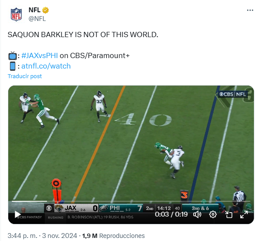Play the video with the play button
Image resolution: width=260 pixels, height=241 pixels.
coord(17,214)
